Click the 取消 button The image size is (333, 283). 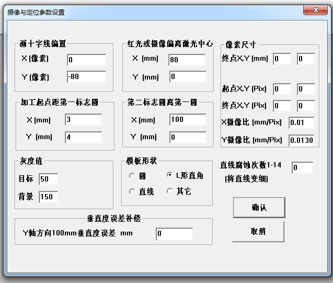(258, 231)
